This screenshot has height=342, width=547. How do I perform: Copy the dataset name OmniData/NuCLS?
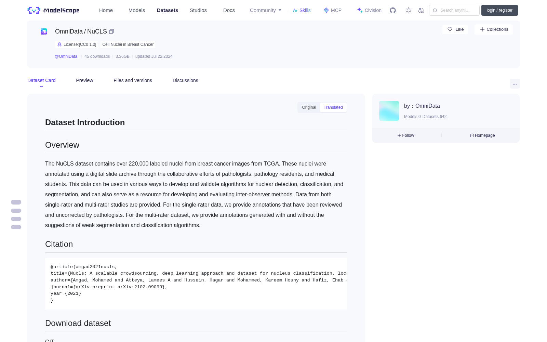[x=111, y=31]
